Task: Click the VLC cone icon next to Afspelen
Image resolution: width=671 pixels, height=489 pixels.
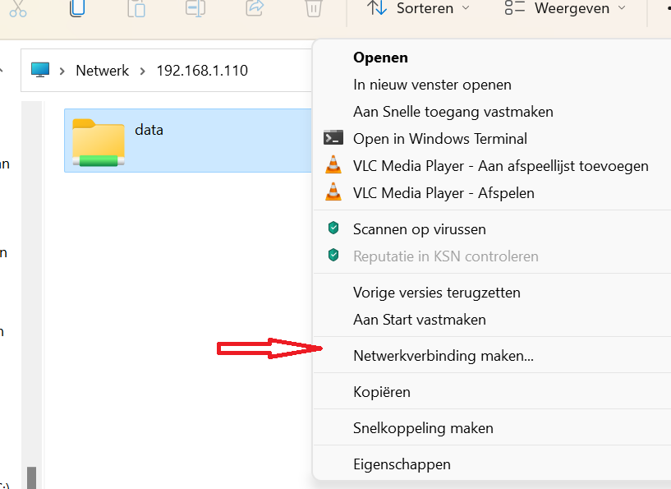Action: click(x=333, y=192)
